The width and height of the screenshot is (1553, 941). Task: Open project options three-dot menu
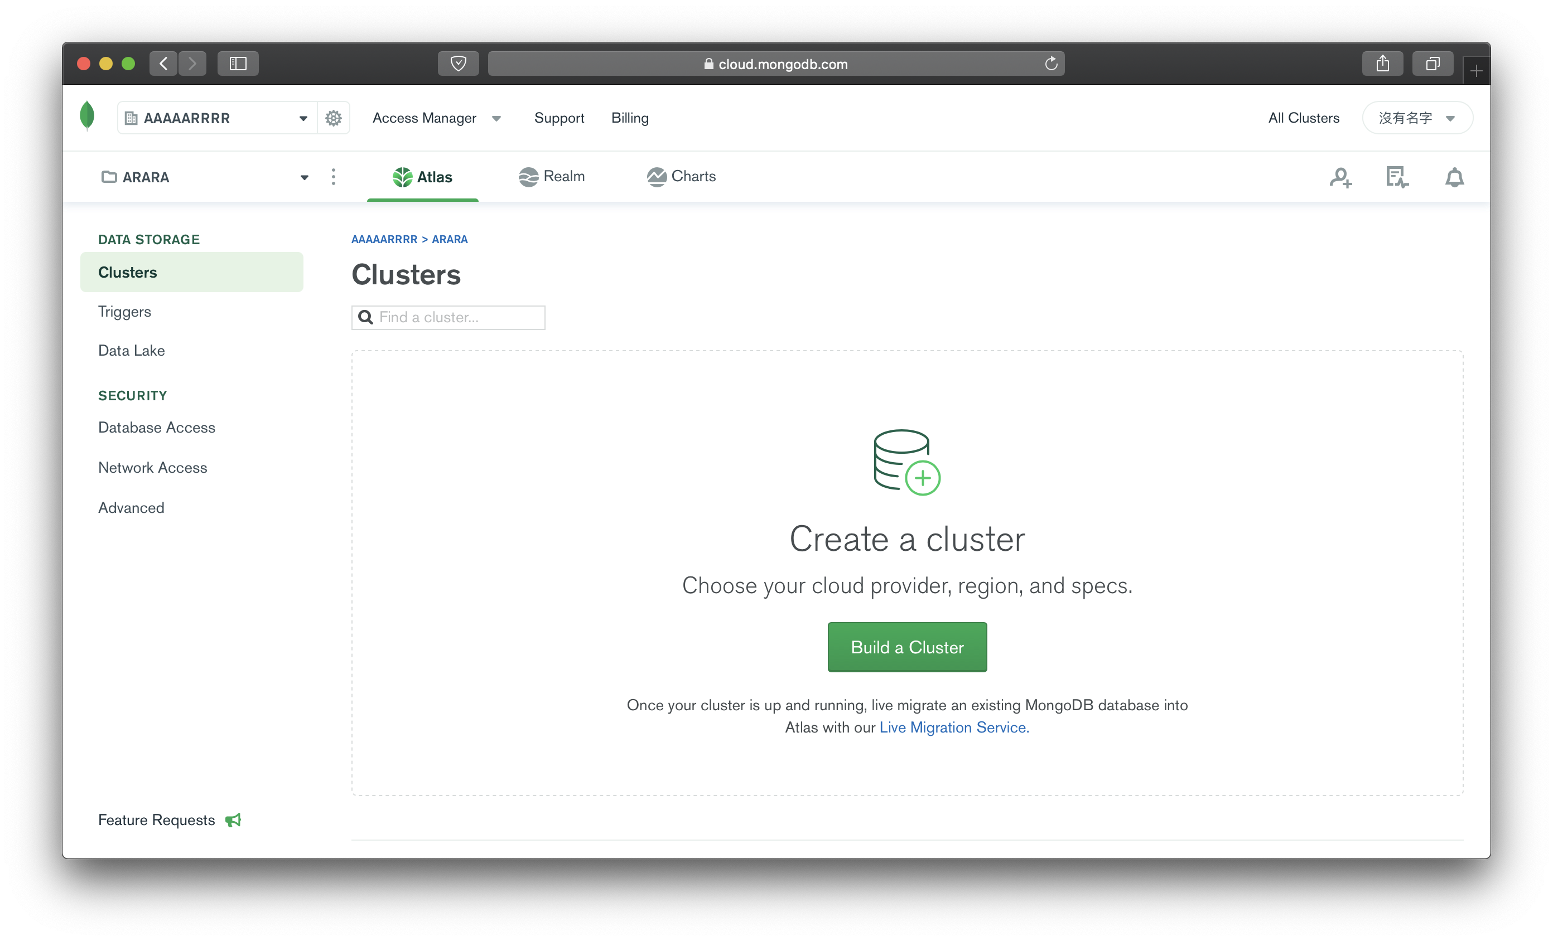[334, 177]
